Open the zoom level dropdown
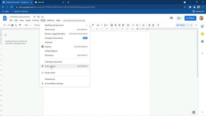206x116 pixels. [28, 25]
